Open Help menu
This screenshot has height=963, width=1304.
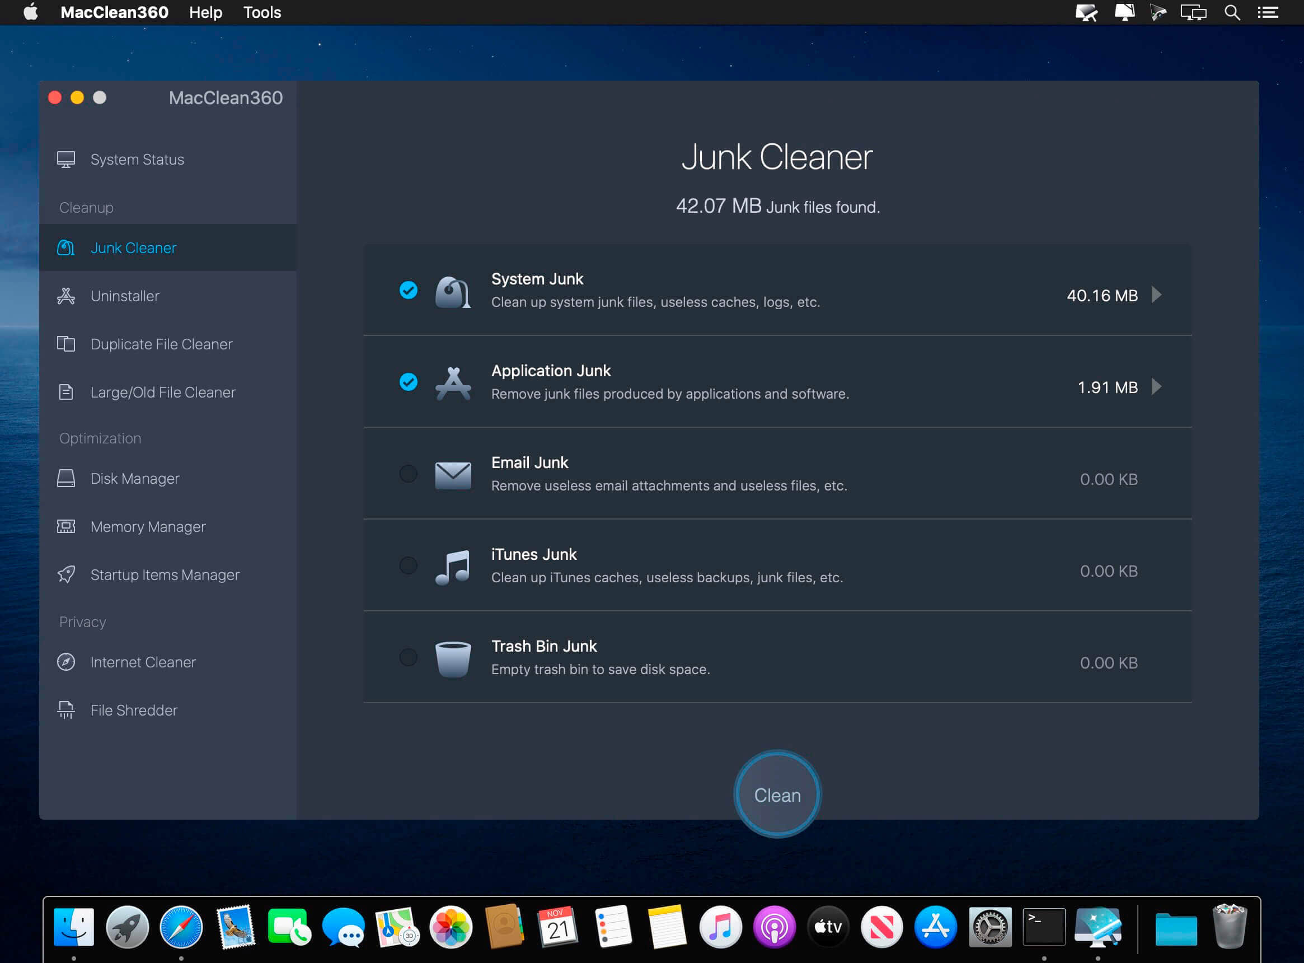coord(205,12)
